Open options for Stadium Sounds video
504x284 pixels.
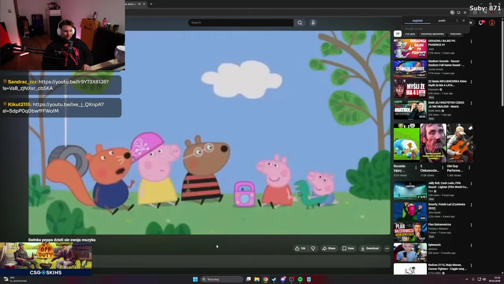pos(471,62)
